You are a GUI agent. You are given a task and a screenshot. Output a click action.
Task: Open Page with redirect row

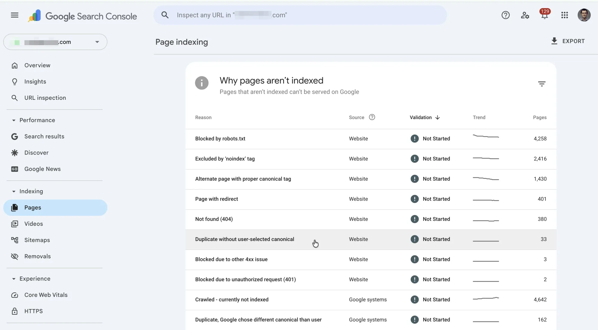click(371, 199)
